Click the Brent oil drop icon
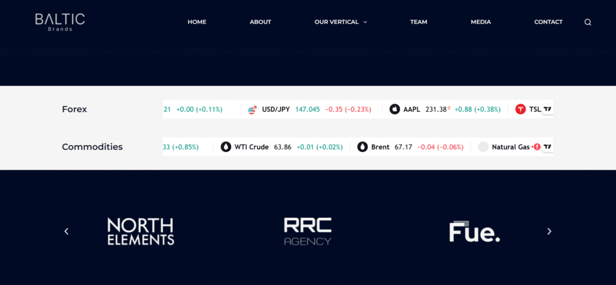Screen dimensions: 616x285 click(x=362, y=146)
